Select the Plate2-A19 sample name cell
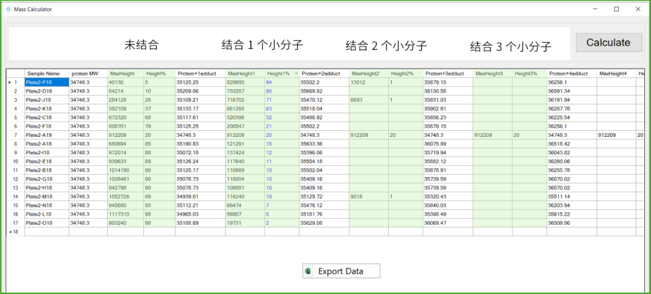 [x=46, y=135]
